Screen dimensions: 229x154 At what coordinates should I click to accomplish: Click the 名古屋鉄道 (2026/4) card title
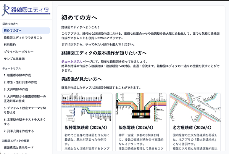[x=192, y=128]
